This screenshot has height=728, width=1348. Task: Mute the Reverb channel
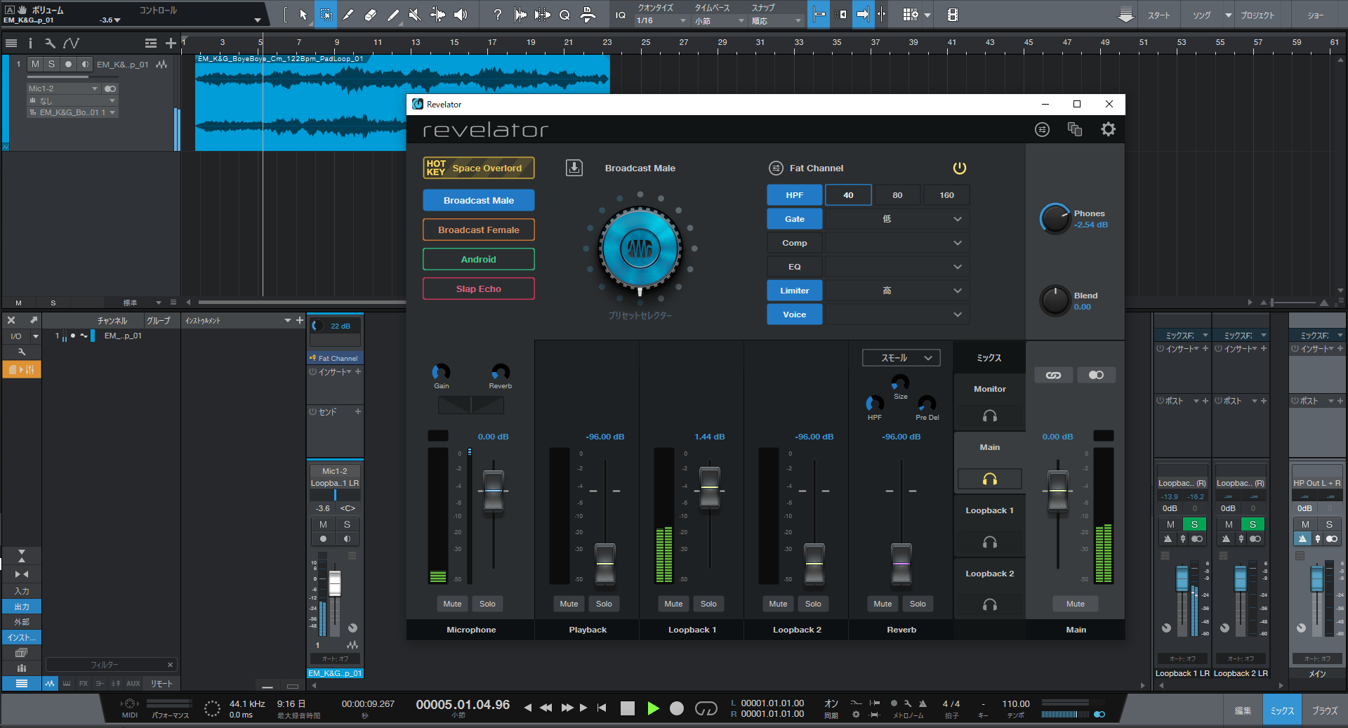[883, 604]
